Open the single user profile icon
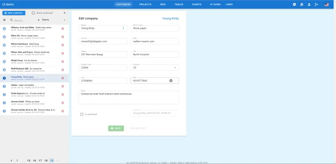Image resolution: width=336 pixels, height=164 pixels. point(309,4)
